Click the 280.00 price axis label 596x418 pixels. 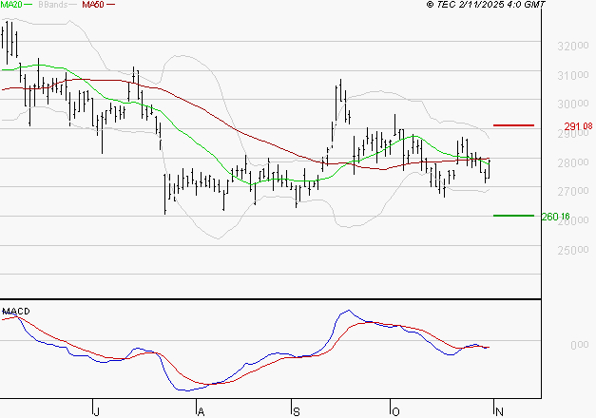(573, 163)
